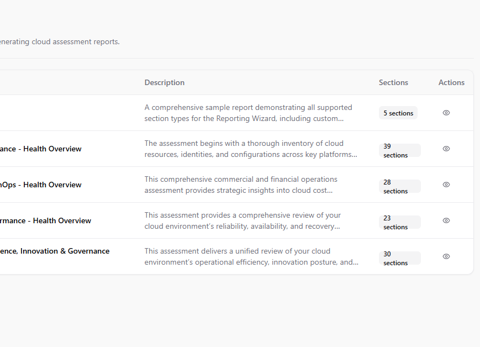Open the 'rmance - Health Overview' template name
This screenshot has height=347, width=480.
tap(46, 220)
